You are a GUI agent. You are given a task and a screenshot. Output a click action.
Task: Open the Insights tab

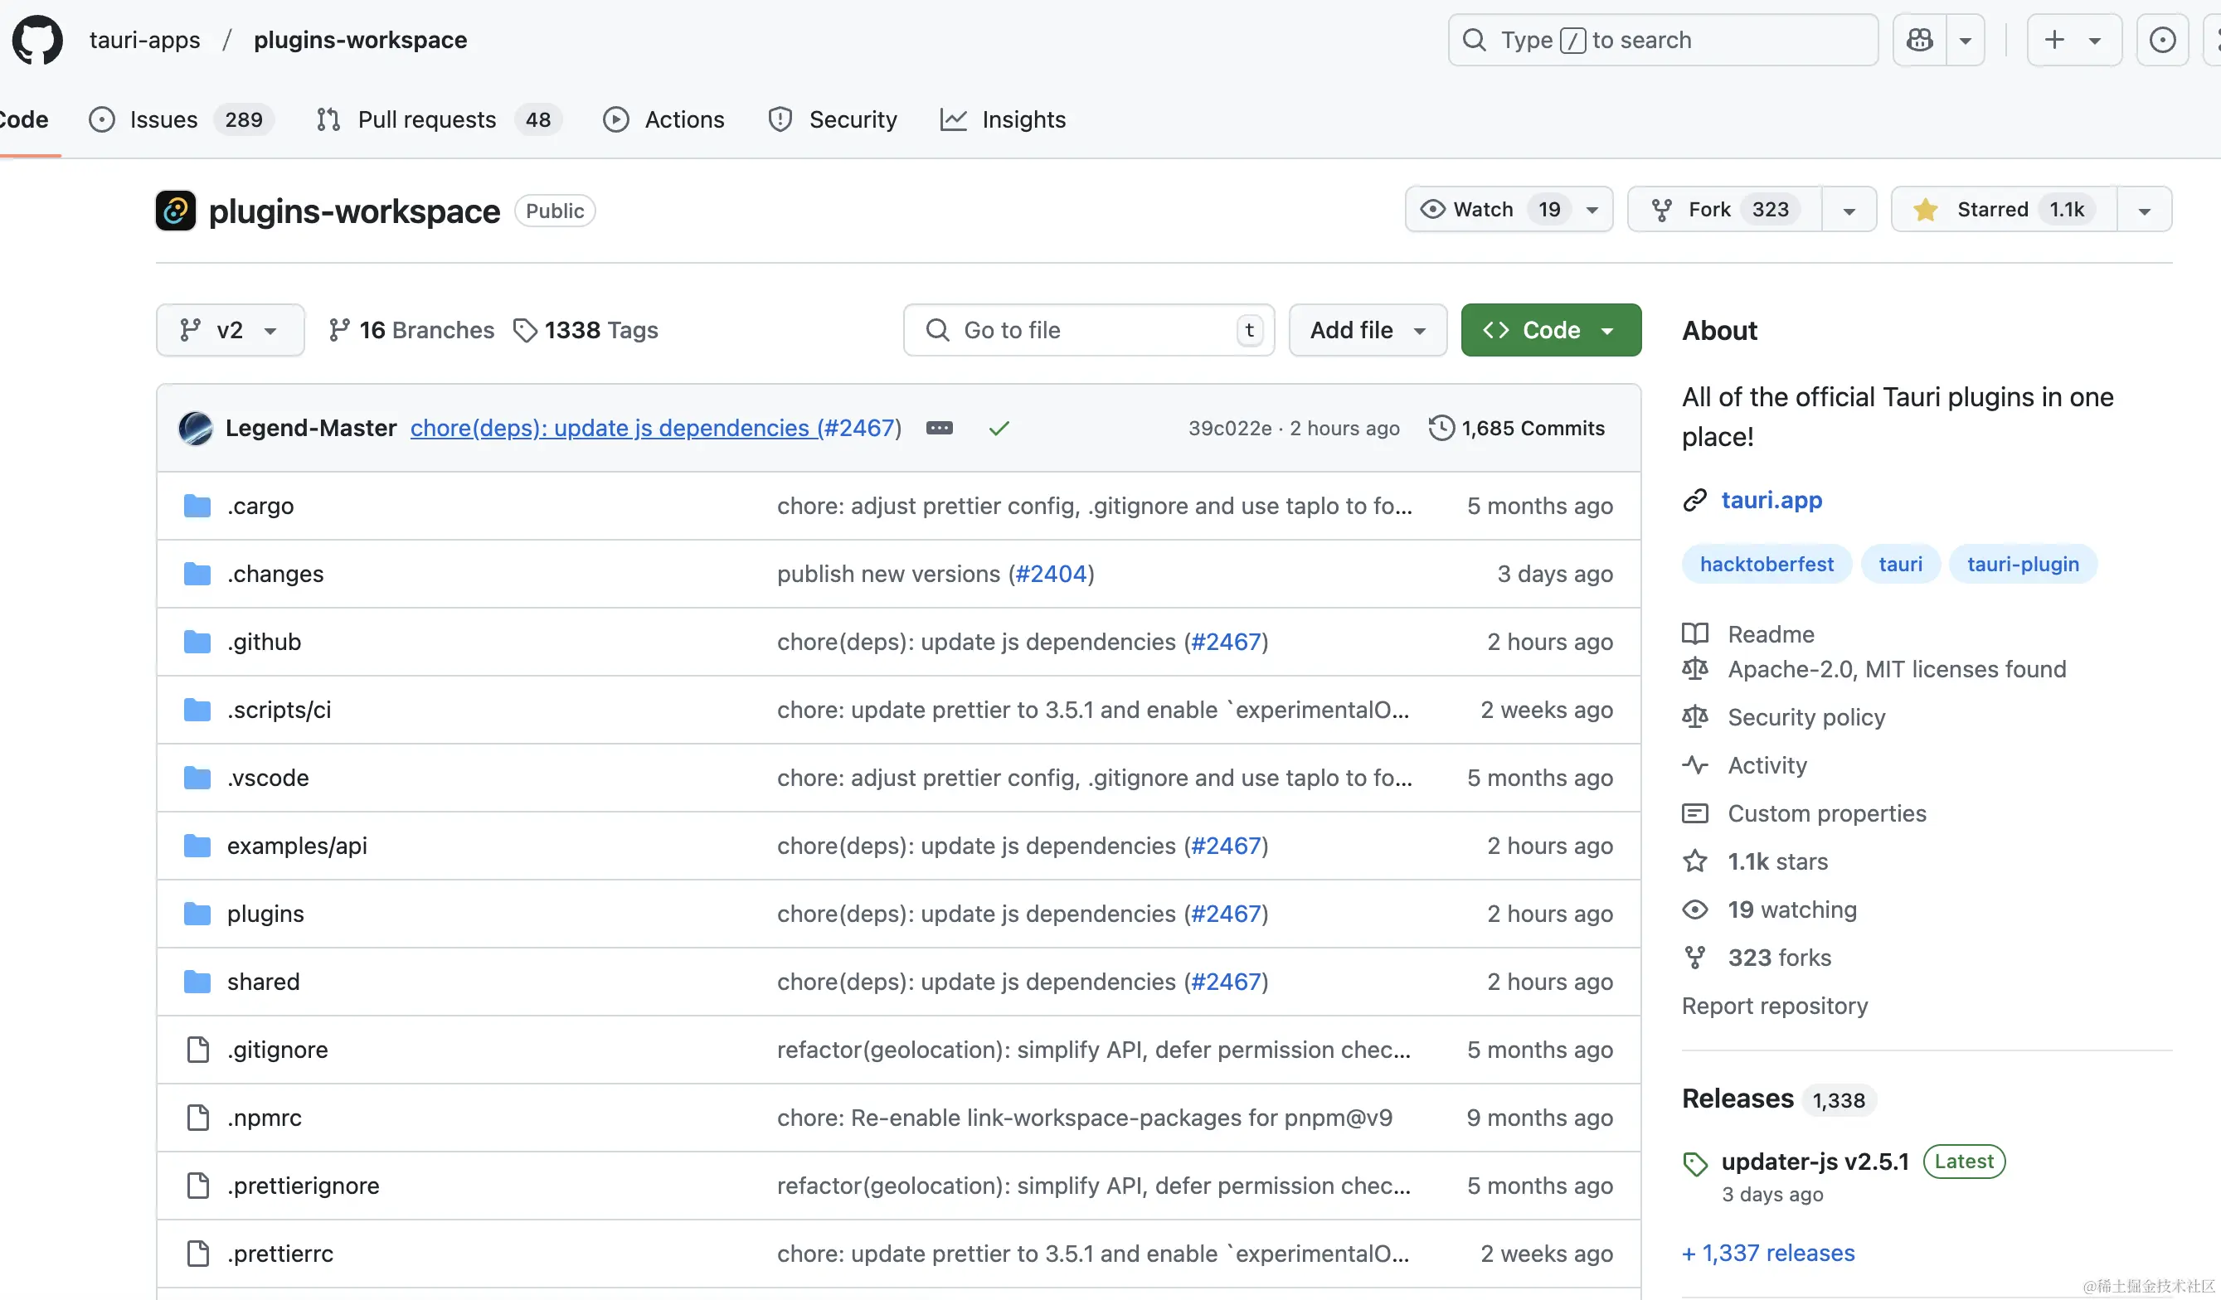1023,120
